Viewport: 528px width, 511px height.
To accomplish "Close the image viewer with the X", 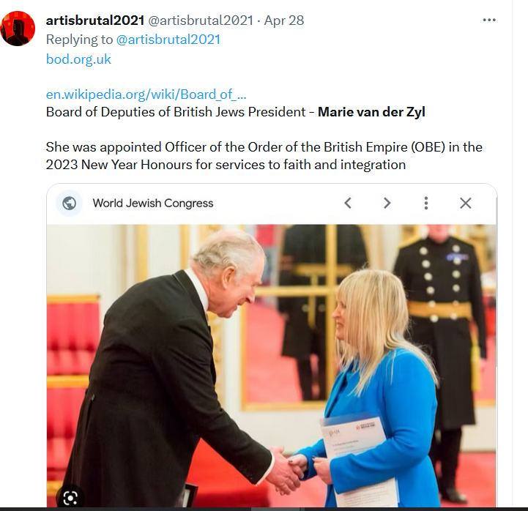I will coord(466,203).
